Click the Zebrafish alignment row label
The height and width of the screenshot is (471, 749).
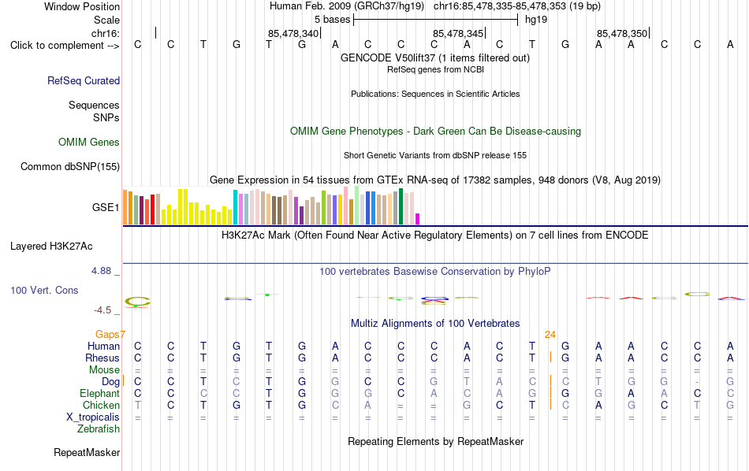click(99, 429)
